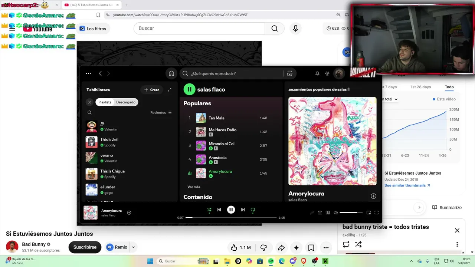
Task: Open Spotify Friend Activity icon
Action: pyautogui.click(x=327, y=73)
